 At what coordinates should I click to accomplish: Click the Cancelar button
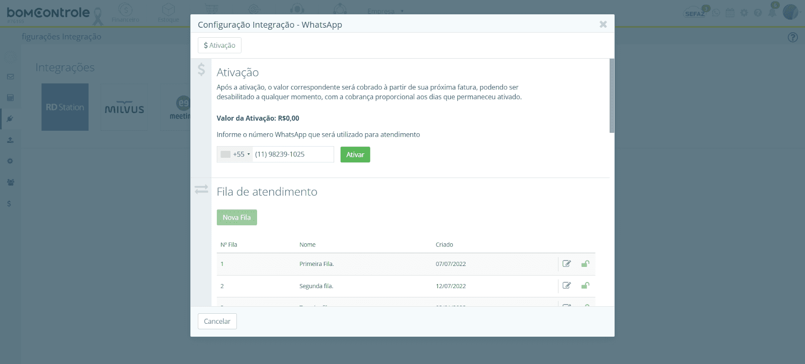(x=217, y=321)
